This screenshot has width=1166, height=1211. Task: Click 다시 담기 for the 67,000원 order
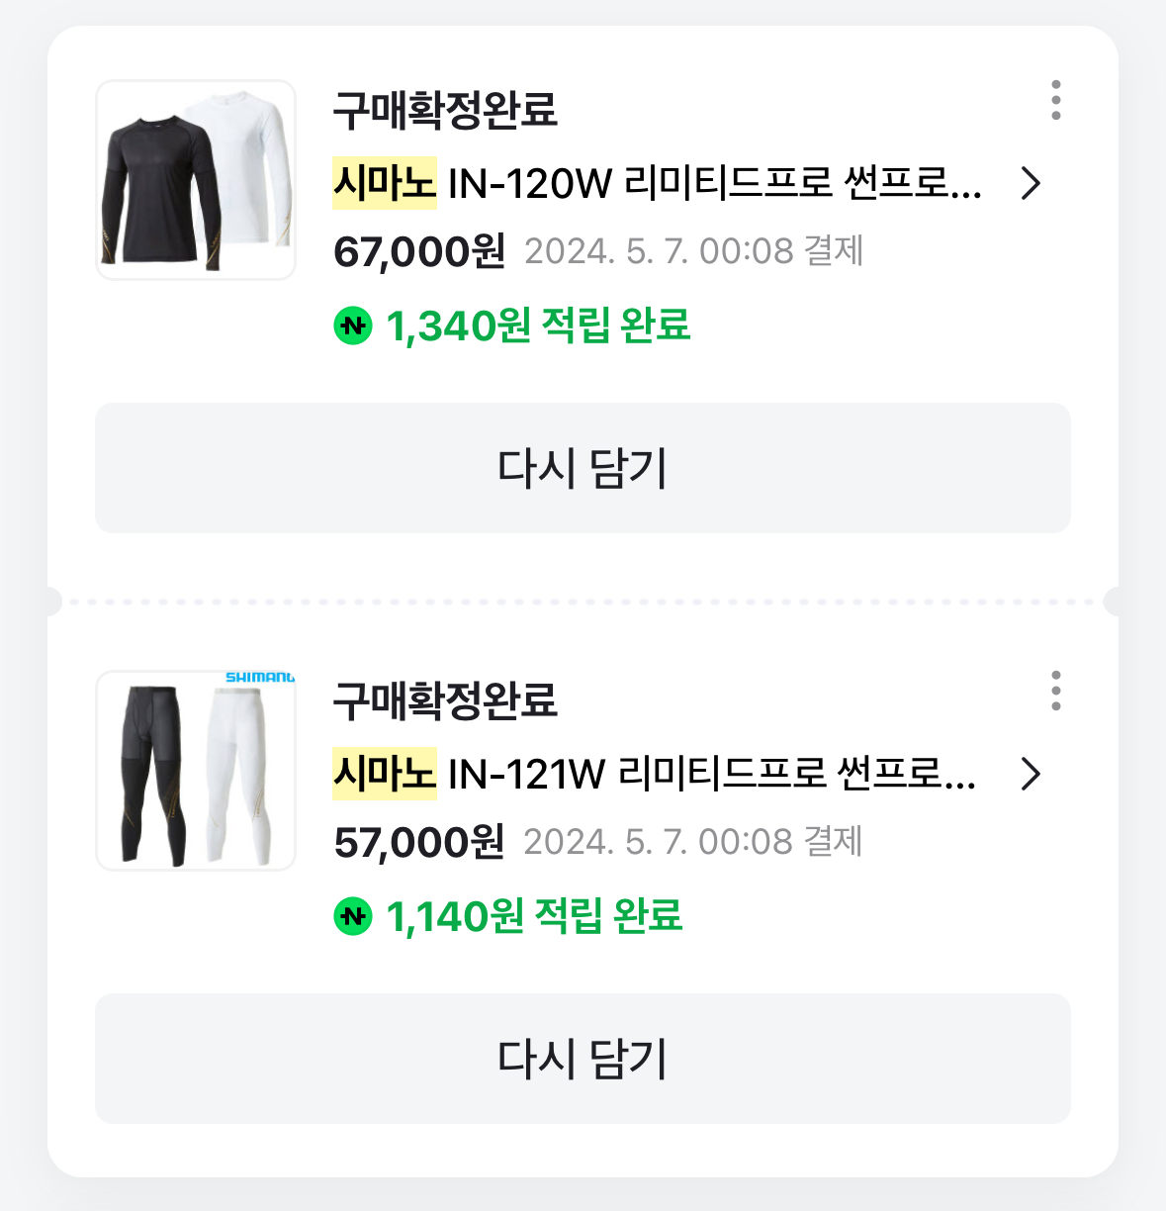(583, 468)
